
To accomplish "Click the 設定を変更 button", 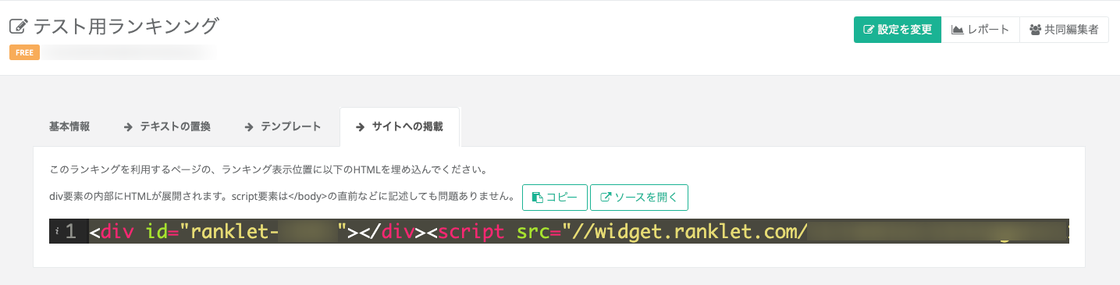I will point(898,30).
